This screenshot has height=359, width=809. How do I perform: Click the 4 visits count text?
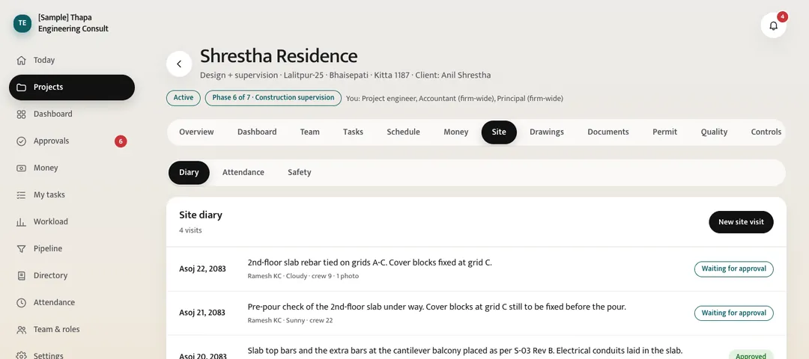pos(190,231)
